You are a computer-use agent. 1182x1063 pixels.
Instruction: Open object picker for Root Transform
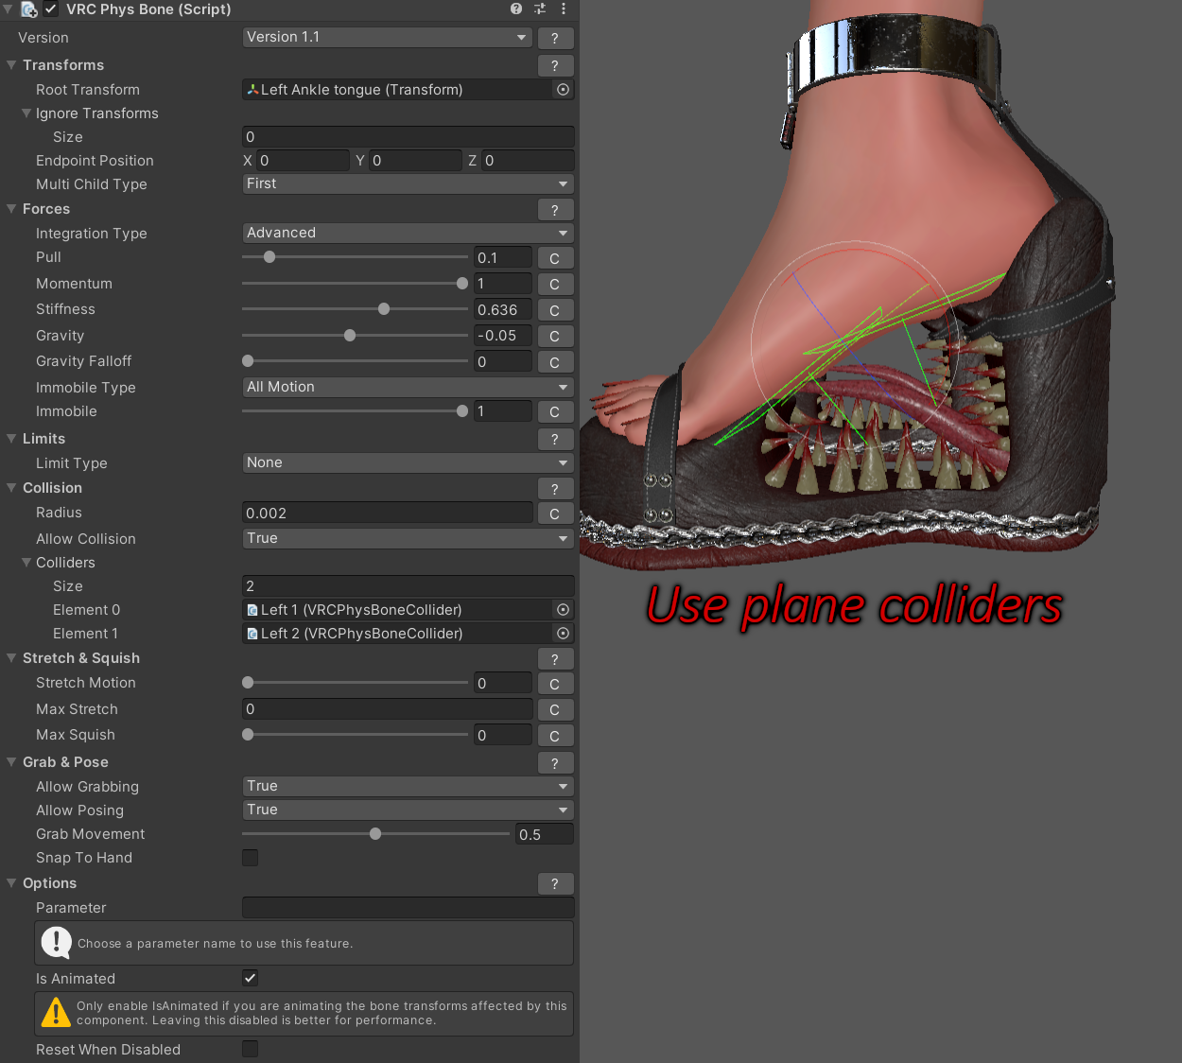coord(564,90)
